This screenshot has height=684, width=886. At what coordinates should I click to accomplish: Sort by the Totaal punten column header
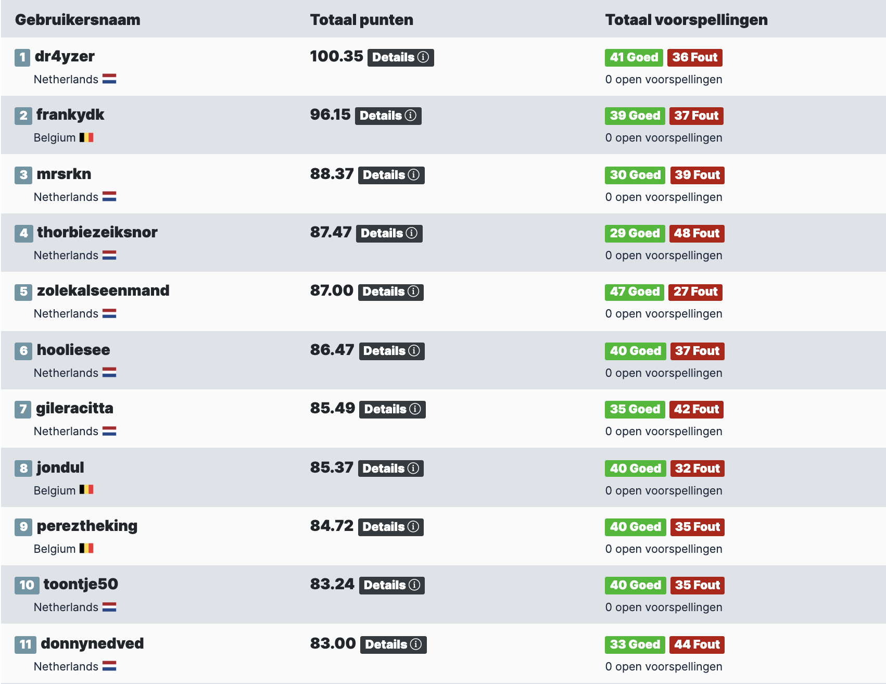click(x=362, y=20)
